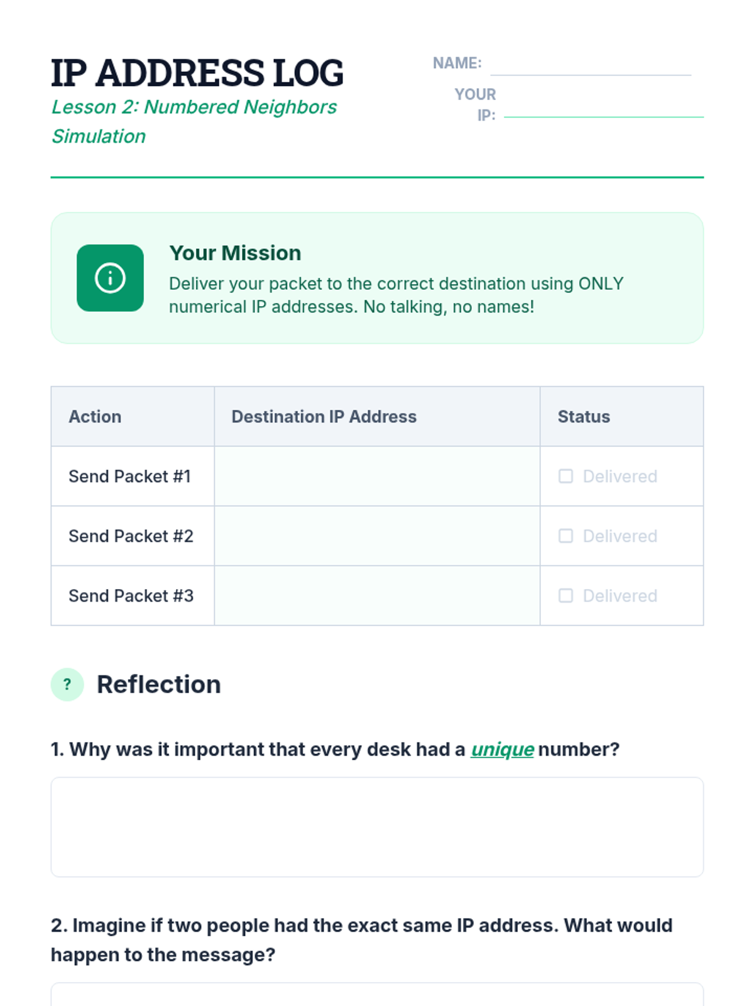Click the Action column header
Screen dimensions: 754x1006
tap(95, 416)
